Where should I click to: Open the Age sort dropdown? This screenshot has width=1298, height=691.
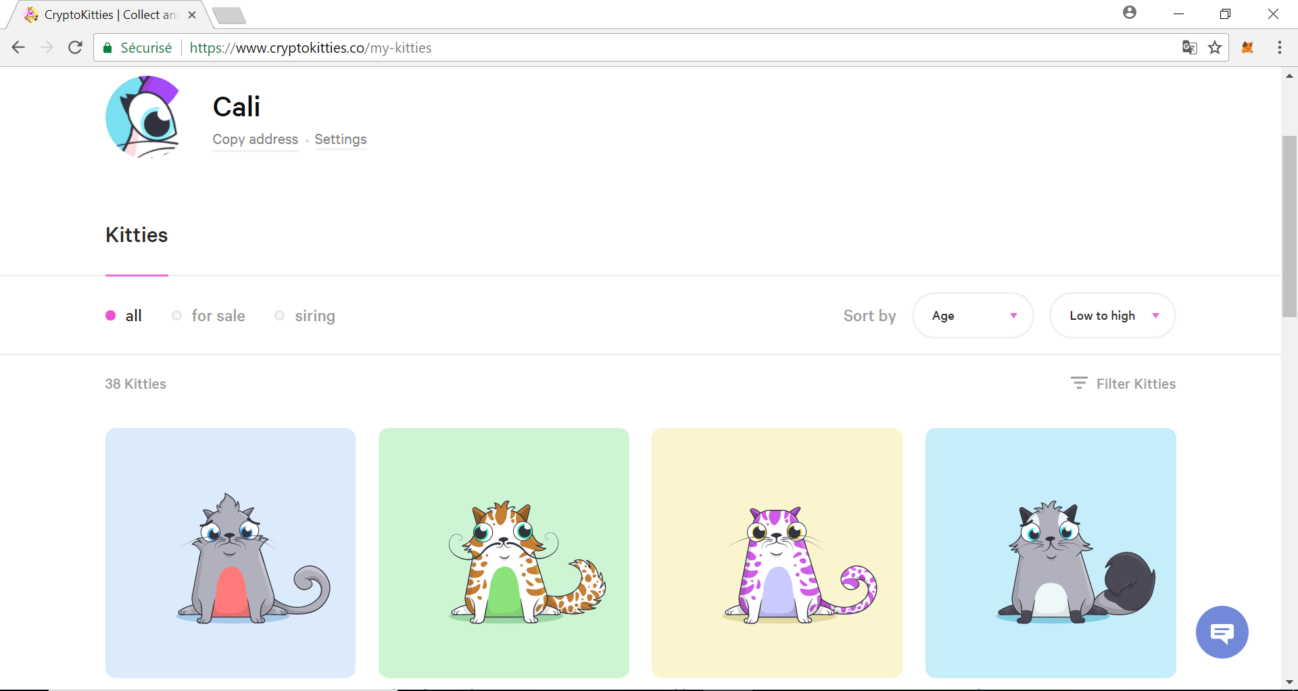pos(973,316)
